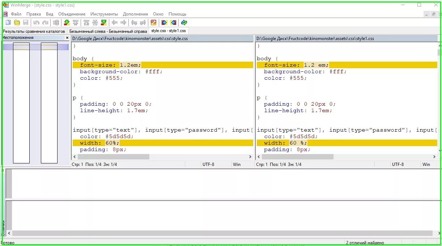The height and width of the screenshot is (246, 442).
Task: Select the style.css - style1.css tab
Action: (x=169, y=31)
